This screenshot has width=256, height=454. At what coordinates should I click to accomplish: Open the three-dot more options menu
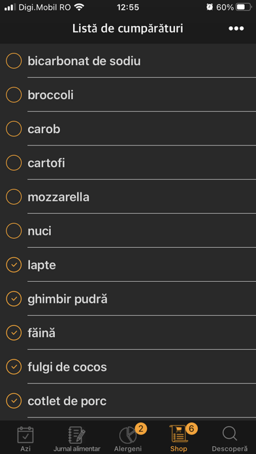click(x=236, y=29)
